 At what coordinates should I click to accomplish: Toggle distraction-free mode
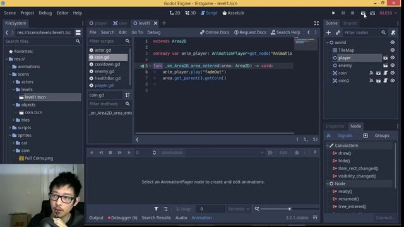pos(316,23)
